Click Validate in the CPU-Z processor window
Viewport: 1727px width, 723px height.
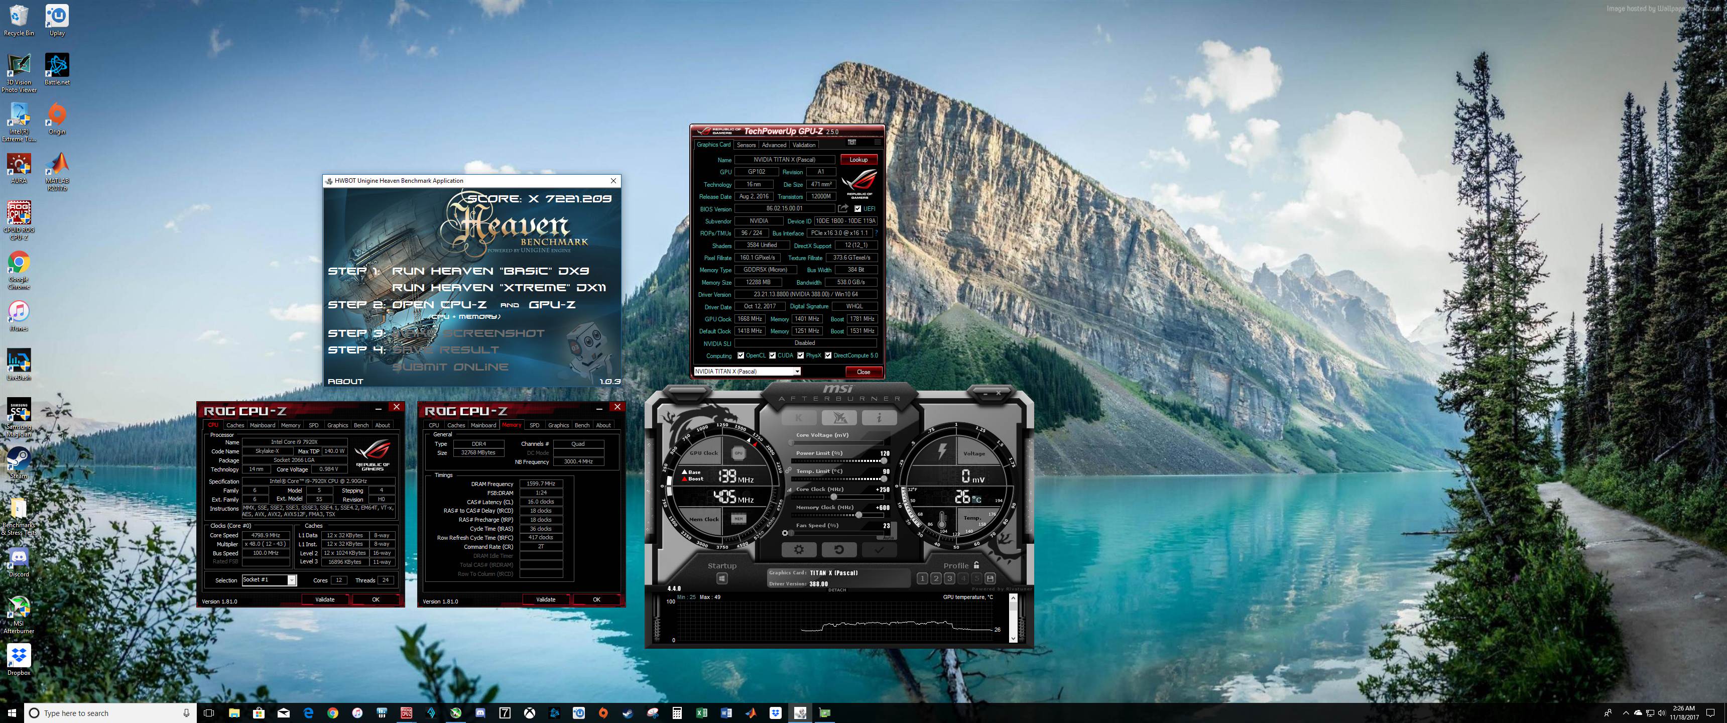[325, 599]
